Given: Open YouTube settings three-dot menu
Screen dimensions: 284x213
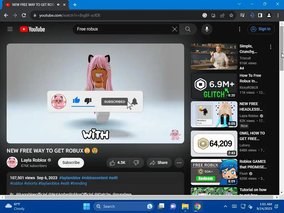Looking at the screenshot, I should tap(240, 29).
